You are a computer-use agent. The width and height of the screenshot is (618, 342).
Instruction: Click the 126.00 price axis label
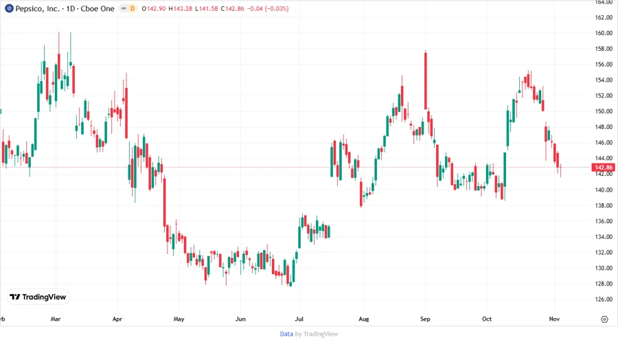pos(604,299)
